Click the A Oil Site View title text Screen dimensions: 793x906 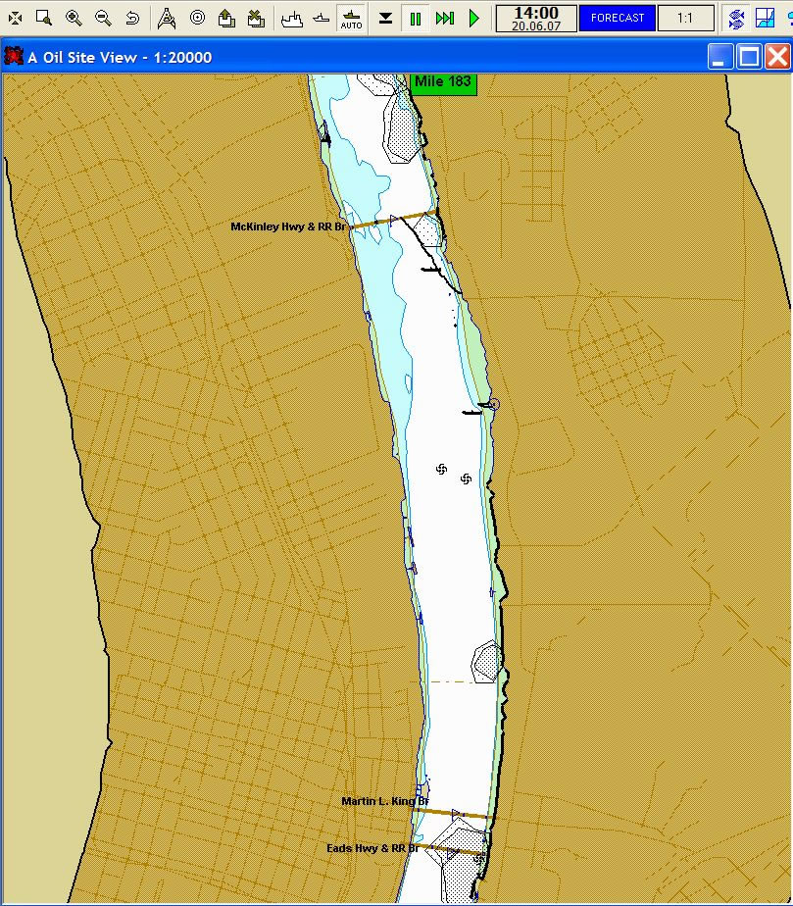pyautogui.click(x=120, y=57)
